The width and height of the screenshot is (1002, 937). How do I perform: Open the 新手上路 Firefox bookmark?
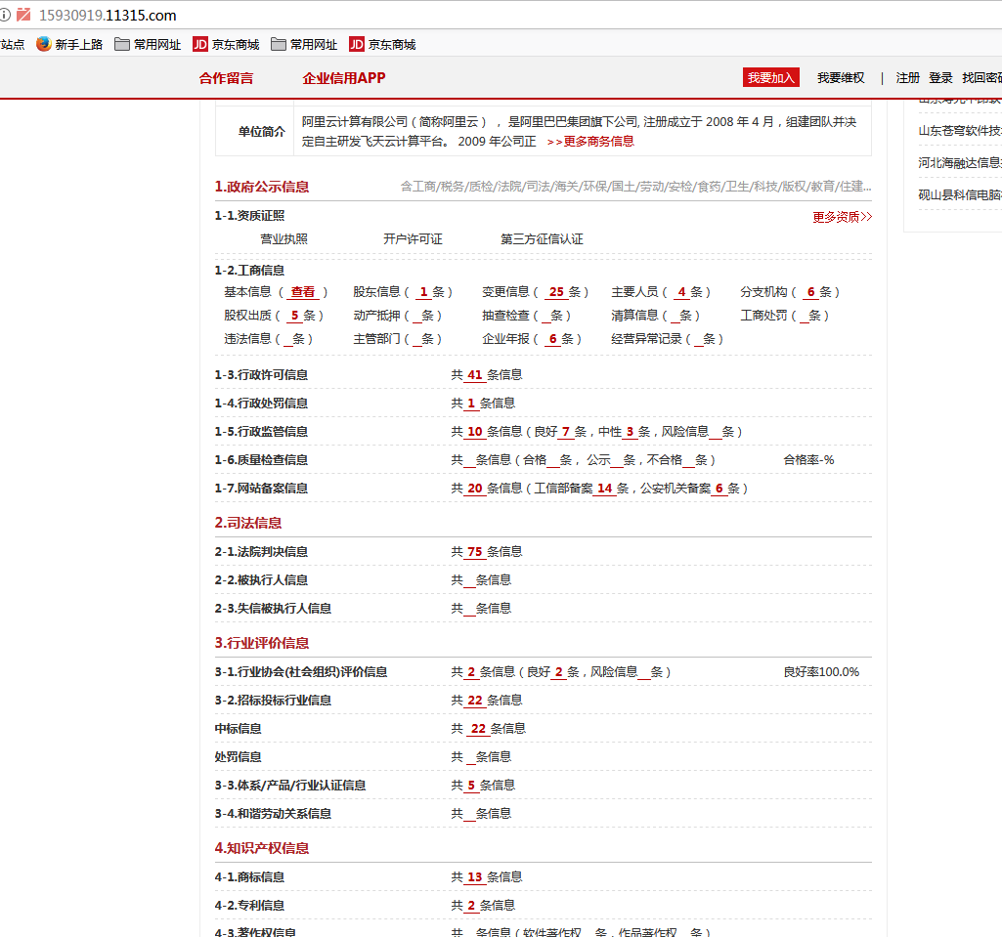[x=69, y=44]
